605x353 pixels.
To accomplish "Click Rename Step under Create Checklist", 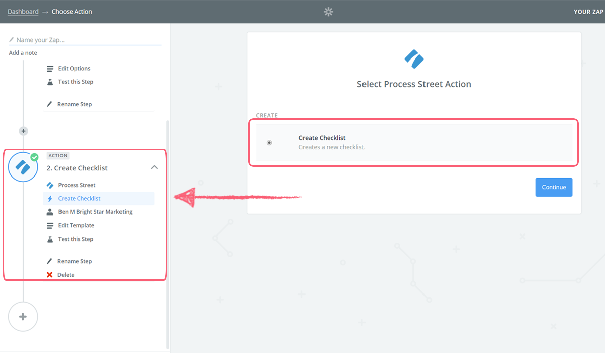I will tap(75, 261).
